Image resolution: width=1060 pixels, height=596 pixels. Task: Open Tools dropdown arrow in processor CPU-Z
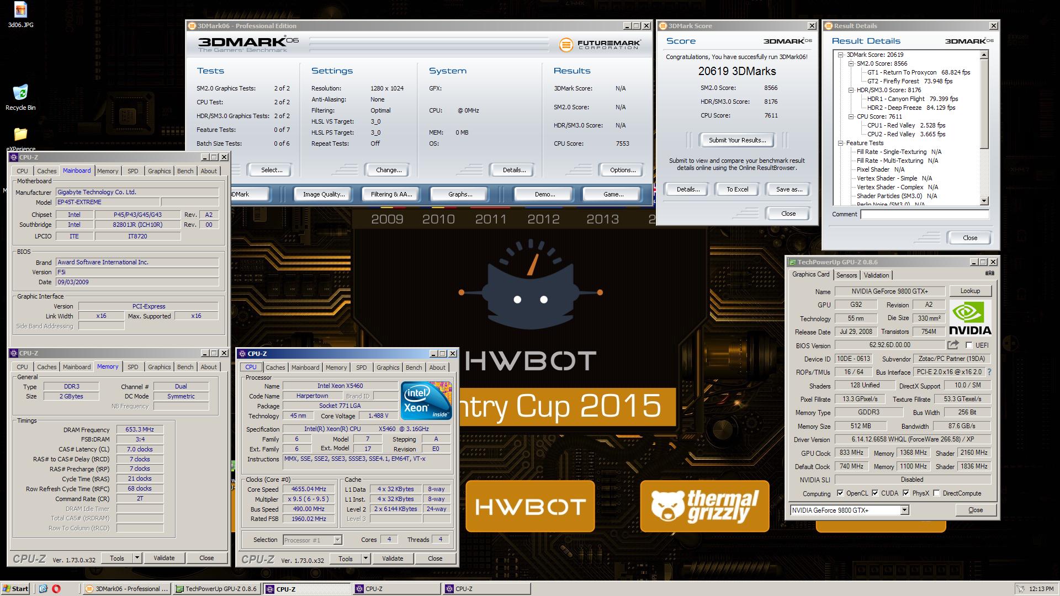pyautogui.click(x=365, y=558)
